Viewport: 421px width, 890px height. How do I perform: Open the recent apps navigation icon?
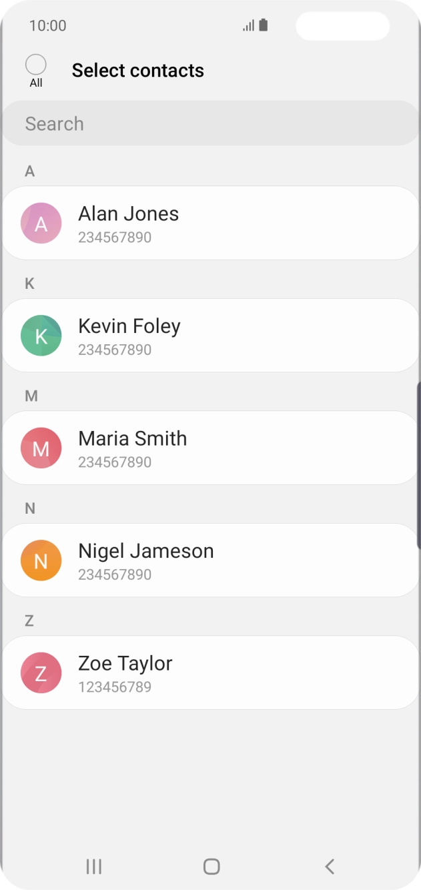pos(94,867)
